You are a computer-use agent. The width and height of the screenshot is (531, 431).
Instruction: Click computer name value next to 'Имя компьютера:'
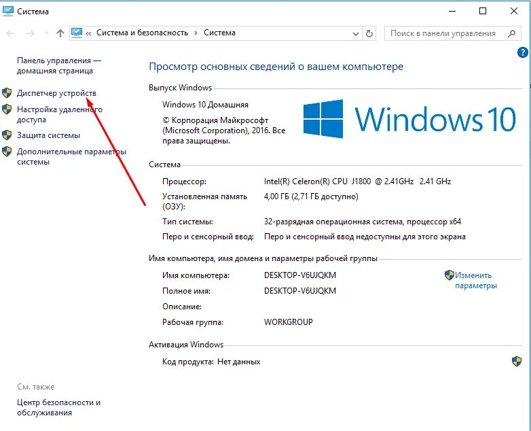tap(300, 275)
